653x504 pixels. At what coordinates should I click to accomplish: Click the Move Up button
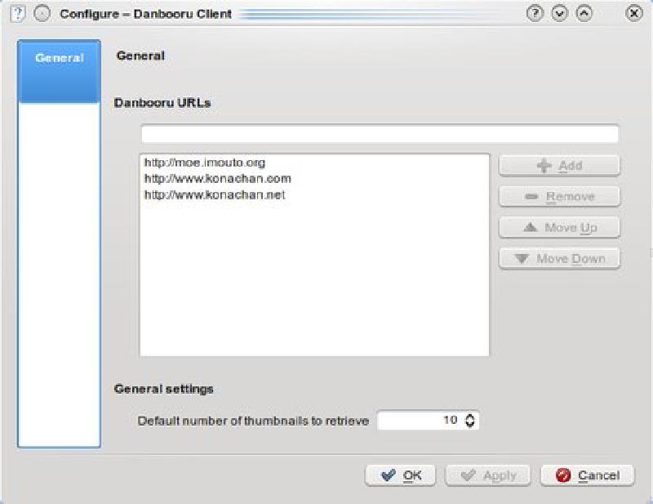pyautogui.click(x=559, y=228)
